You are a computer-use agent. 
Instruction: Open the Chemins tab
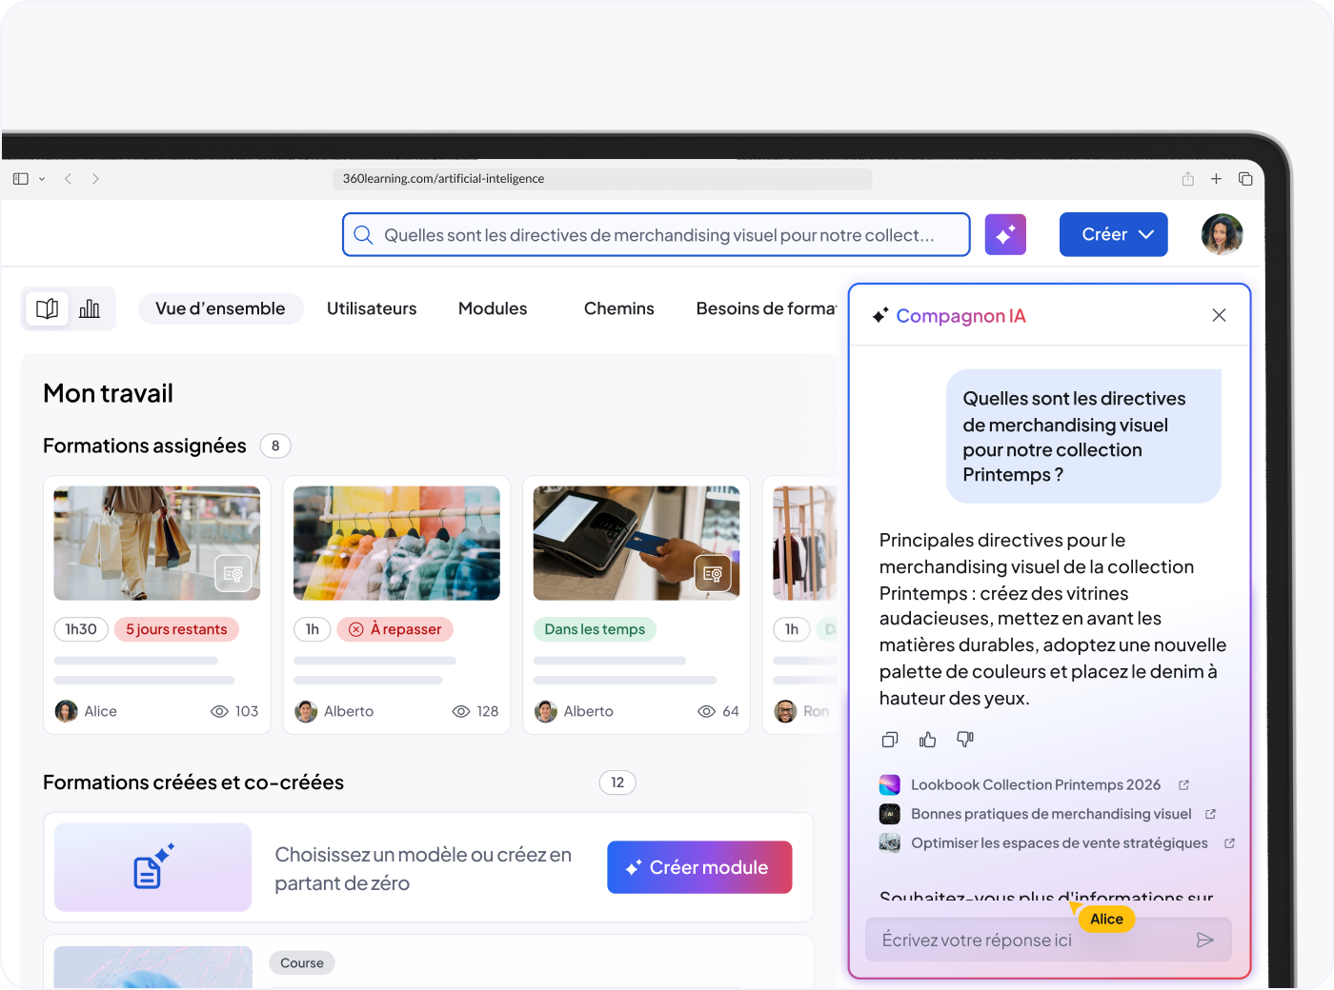coord(619,308)
